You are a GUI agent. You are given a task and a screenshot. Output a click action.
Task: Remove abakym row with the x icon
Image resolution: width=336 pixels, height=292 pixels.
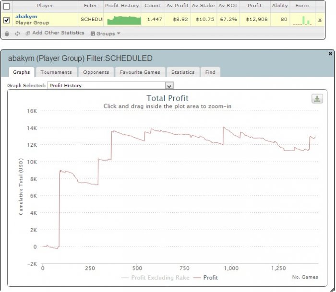point(320,20)
